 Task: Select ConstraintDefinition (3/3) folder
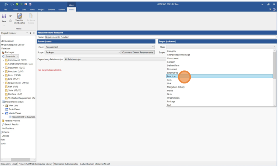[20, 64]
